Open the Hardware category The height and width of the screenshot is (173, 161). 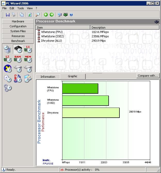(x=18, y=21)
